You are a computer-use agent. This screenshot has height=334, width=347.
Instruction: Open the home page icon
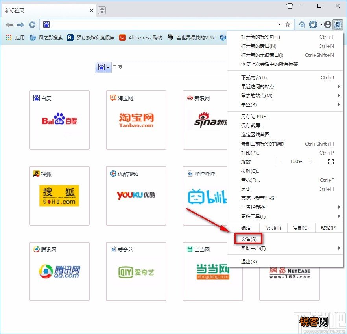(302, 24)
